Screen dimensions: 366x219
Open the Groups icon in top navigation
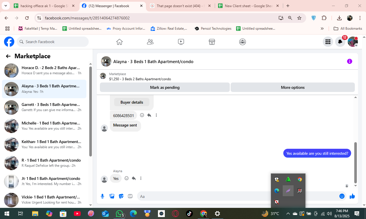(x=242, y=42)
